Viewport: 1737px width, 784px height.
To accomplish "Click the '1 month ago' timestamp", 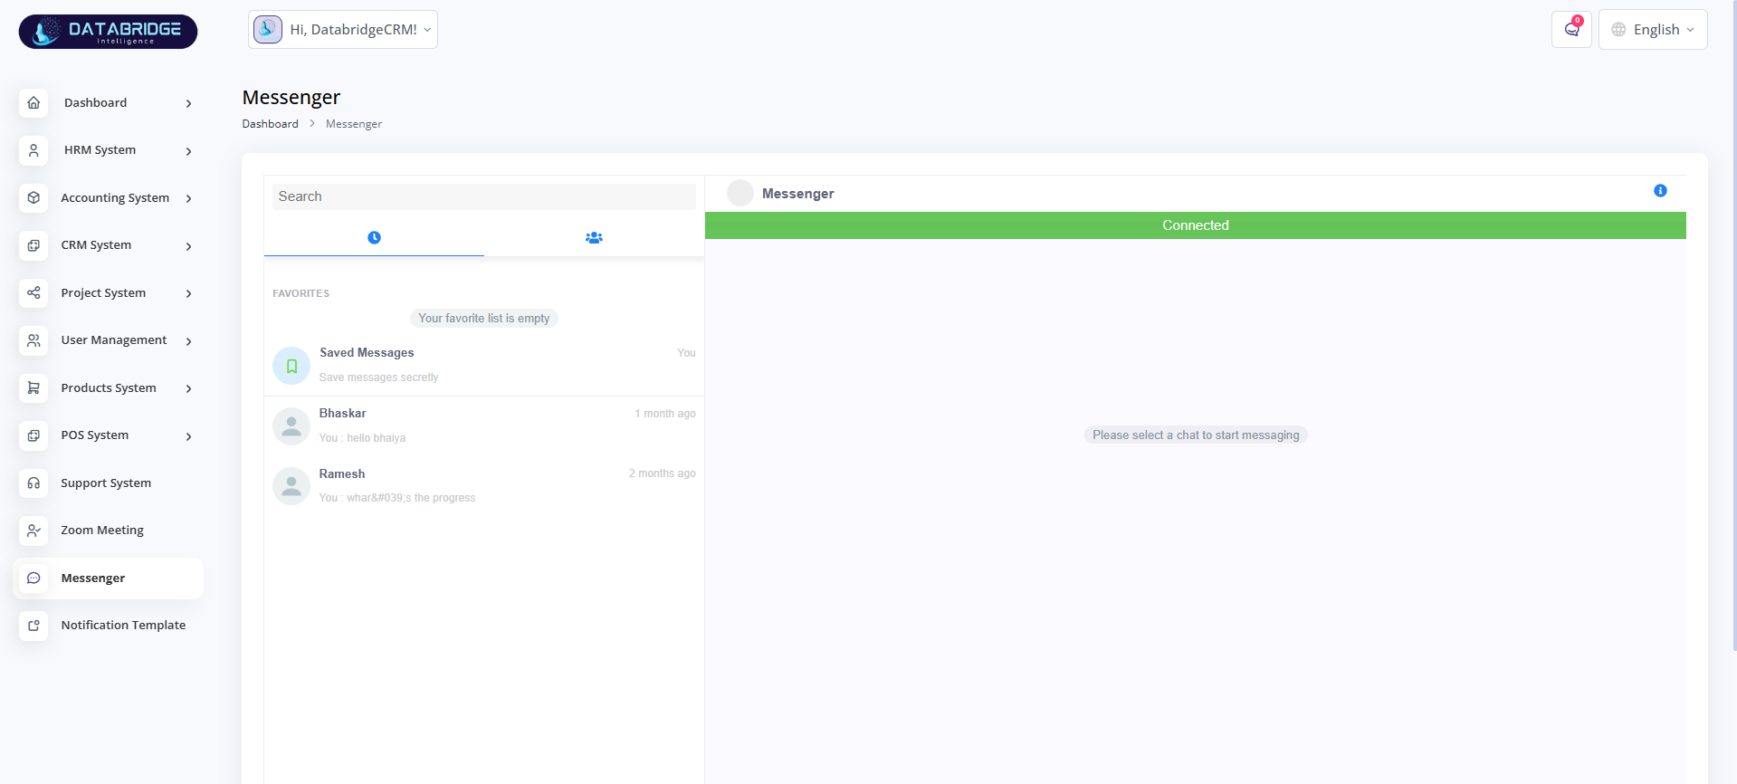I will click(x=665, y=414).
